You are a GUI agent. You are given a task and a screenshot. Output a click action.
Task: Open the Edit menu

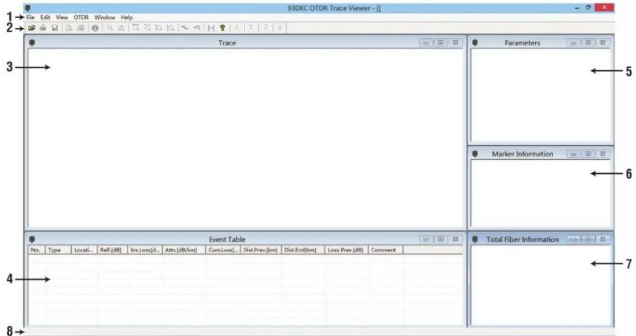click(45, 18)
